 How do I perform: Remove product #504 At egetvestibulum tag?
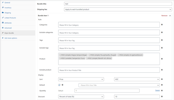point(119,55)
